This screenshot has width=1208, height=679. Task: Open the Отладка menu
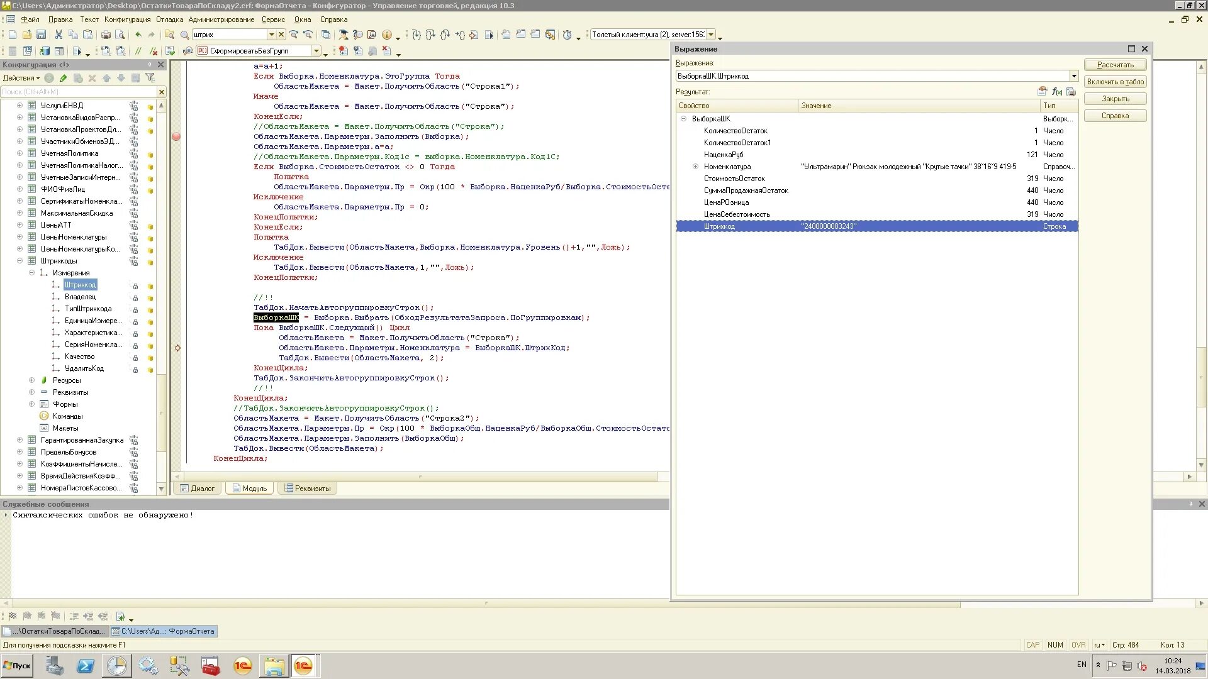(x=169, y=19)
